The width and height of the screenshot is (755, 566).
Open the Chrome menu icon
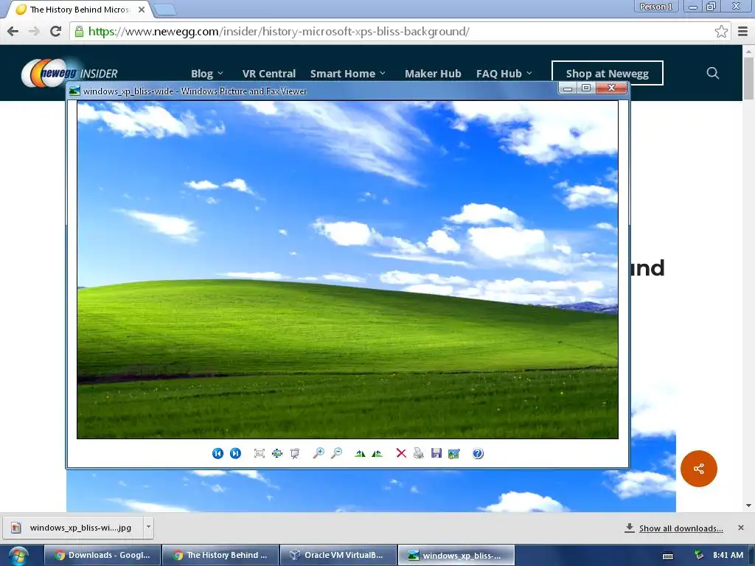(743, 32)
